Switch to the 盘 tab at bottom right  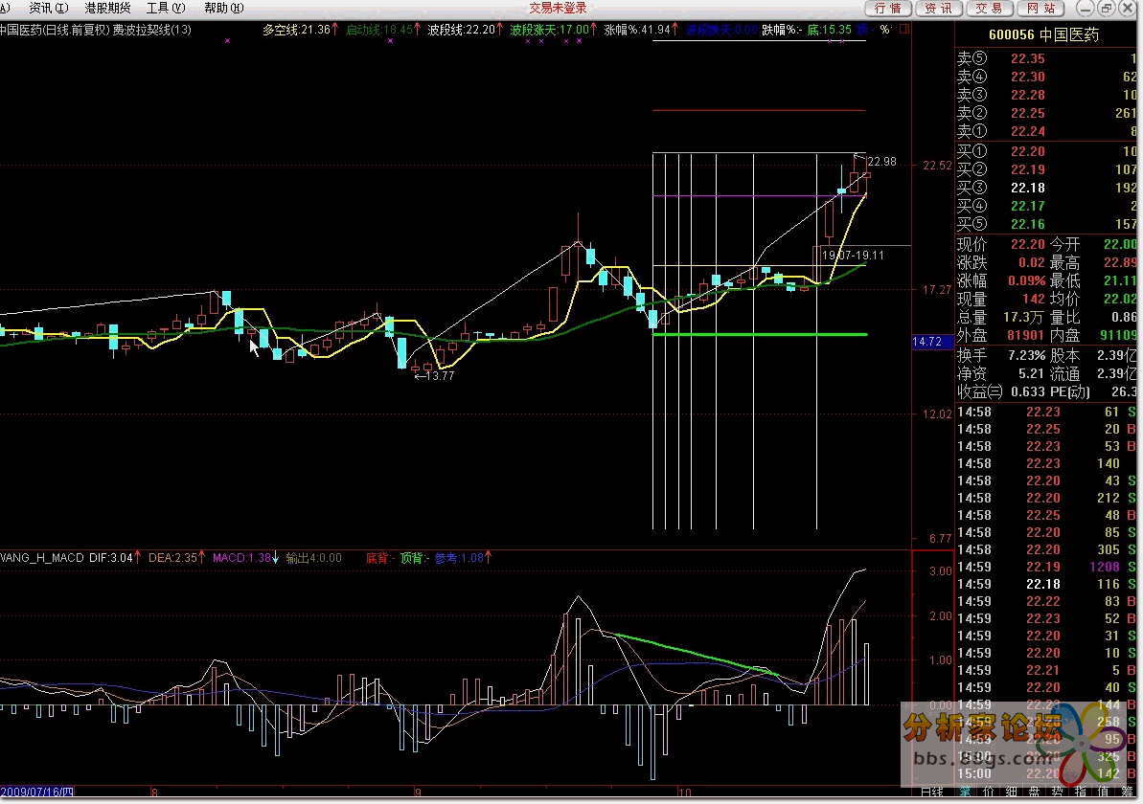pyautogui.click(x=1035, y=792)
